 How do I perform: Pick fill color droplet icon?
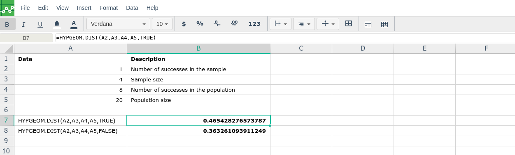pyautogui.click(x=57, y=24)
